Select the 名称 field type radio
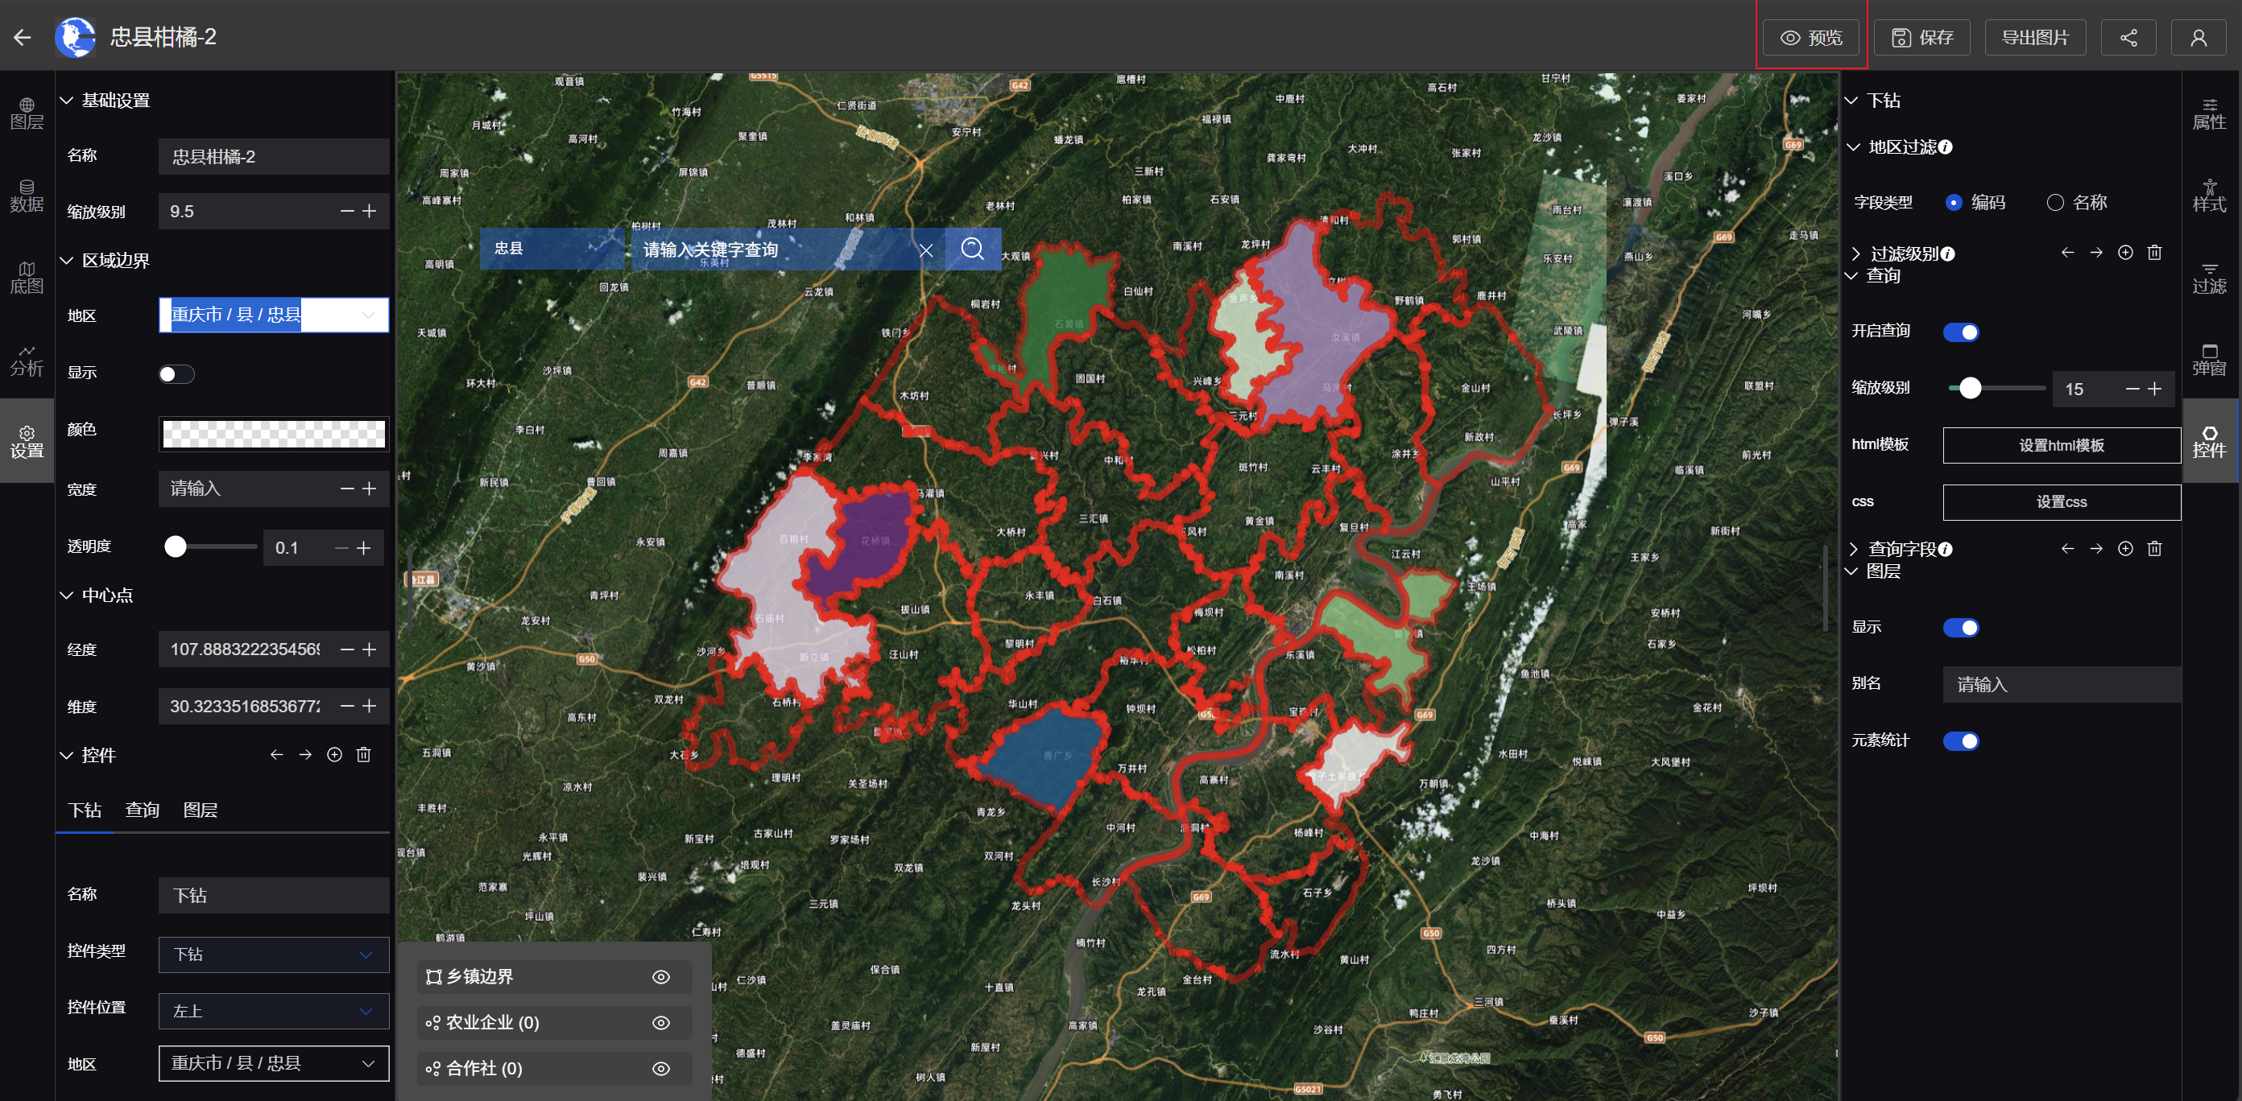 [2055, 203]
